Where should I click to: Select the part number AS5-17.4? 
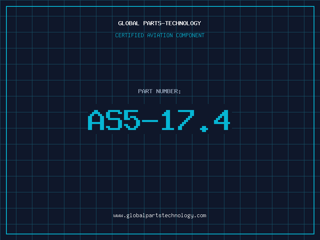click(x=159, y=121)
